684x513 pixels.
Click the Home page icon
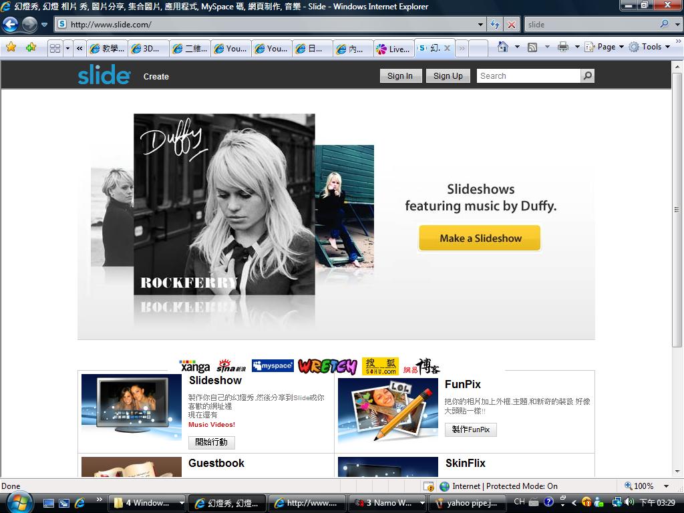[x=502, y=47]
